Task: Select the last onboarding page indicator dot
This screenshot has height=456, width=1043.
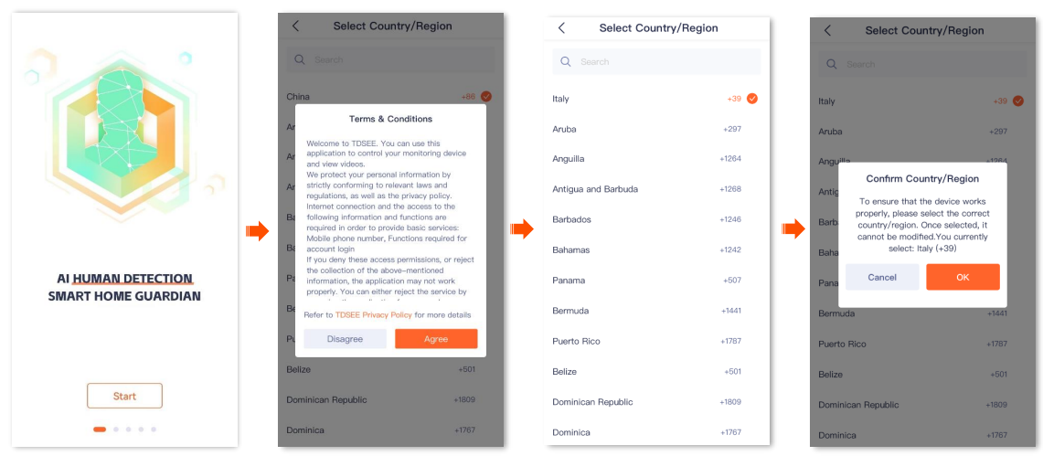Action: (154, 429)
